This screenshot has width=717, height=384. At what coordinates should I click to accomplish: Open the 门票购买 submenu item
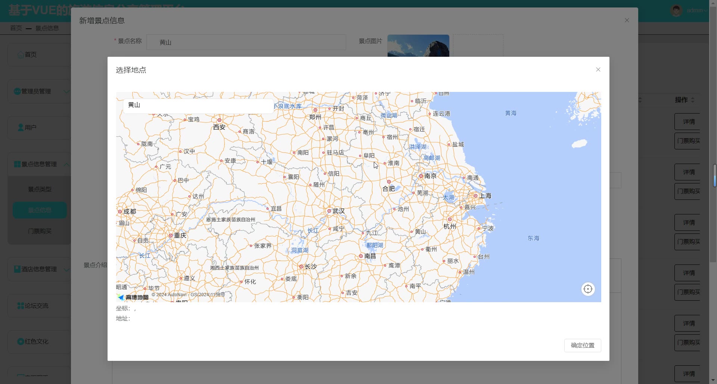coord(40,231)
